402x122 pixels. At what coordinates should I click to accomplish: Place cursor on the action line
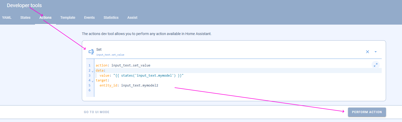[x=123, y=65]
